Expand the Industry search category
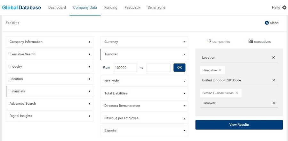Screen dimensions: 288x141 tap(50, 66)
